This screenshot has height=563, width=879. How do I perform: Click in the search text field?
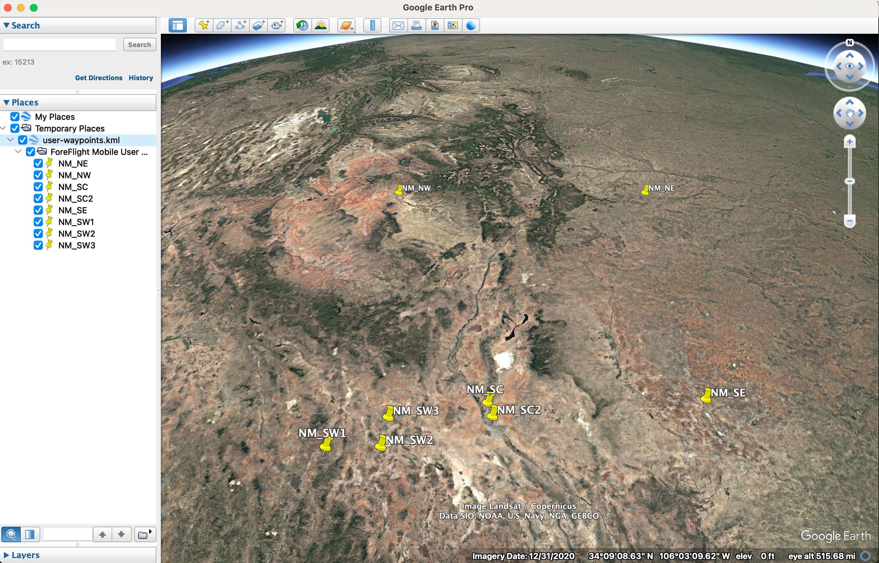click(60, 44)
